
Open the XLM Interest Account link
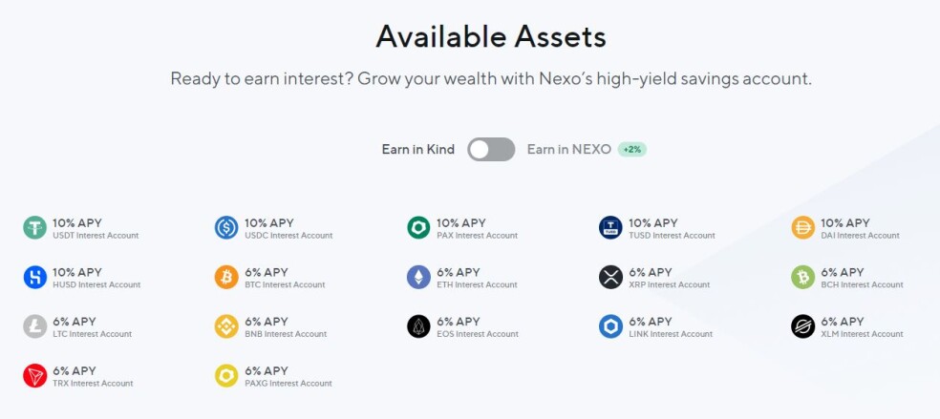(x=862, y=334)
